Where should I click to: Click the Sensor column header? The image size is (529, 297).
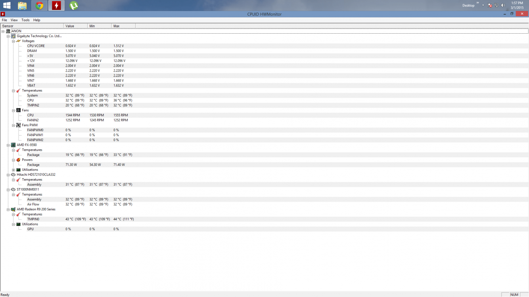click(32, 26)
